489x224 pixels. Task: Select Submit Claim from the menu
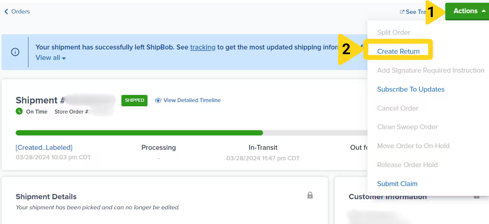[x=397, y=183]
